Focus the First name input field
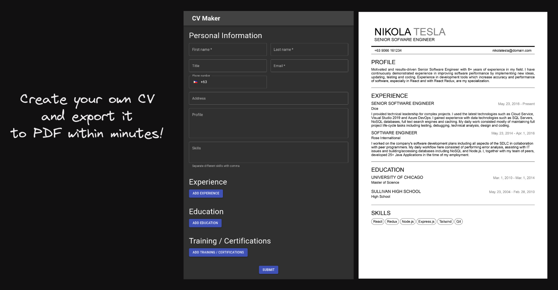 pos(228,49)
